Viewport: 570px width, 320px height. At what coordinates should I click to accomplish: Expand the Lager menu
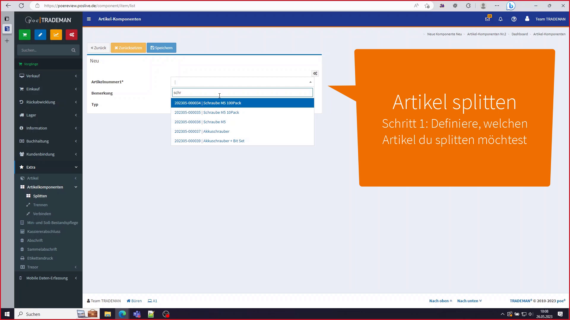(48, 115)
